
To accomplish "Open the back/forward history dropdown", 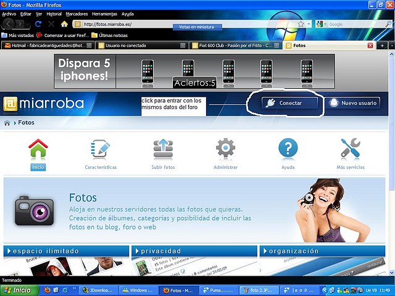I will pyautogui.click(x=27, y=25).
